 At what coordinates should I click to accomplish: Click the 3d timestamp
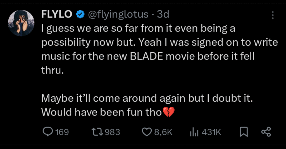pos(163,14)
